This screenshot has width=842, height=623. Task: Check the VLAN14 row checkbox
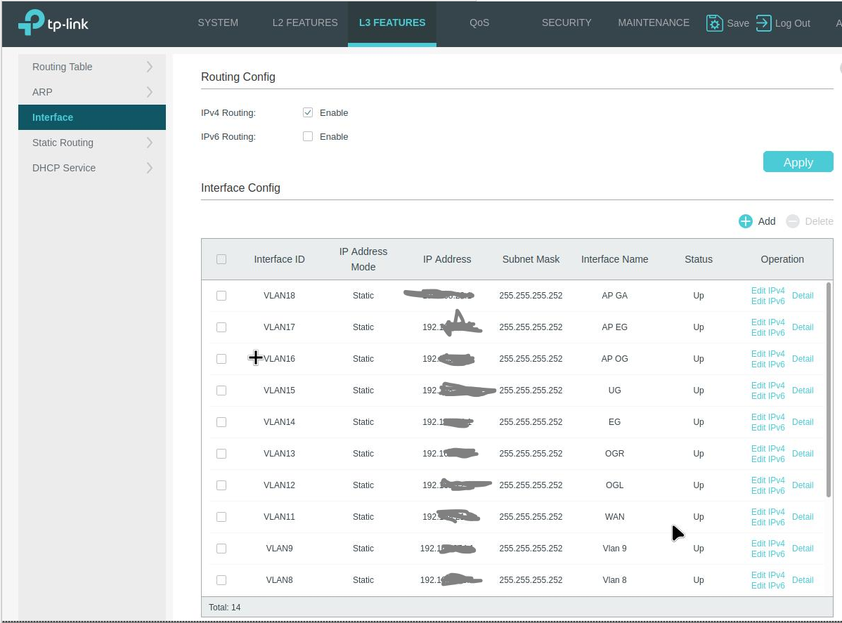pos(221,422)
